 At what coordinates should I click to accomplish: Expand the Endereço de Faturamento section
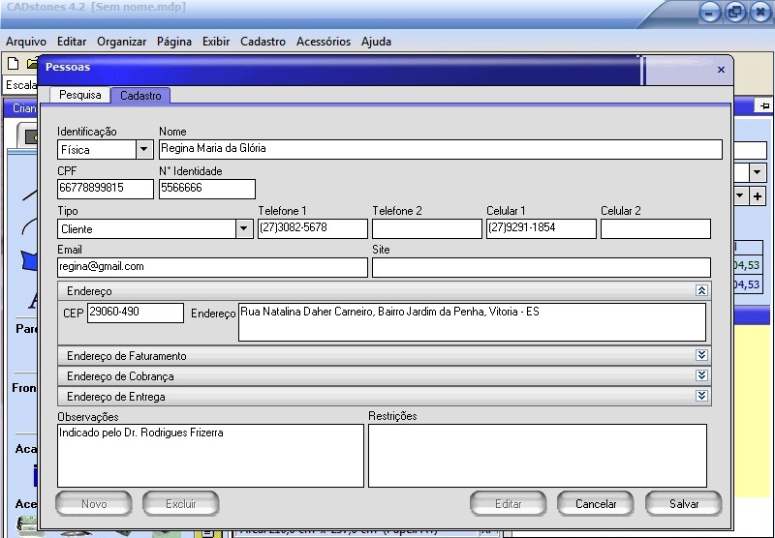pyautogui.click(x=701, y=355)
